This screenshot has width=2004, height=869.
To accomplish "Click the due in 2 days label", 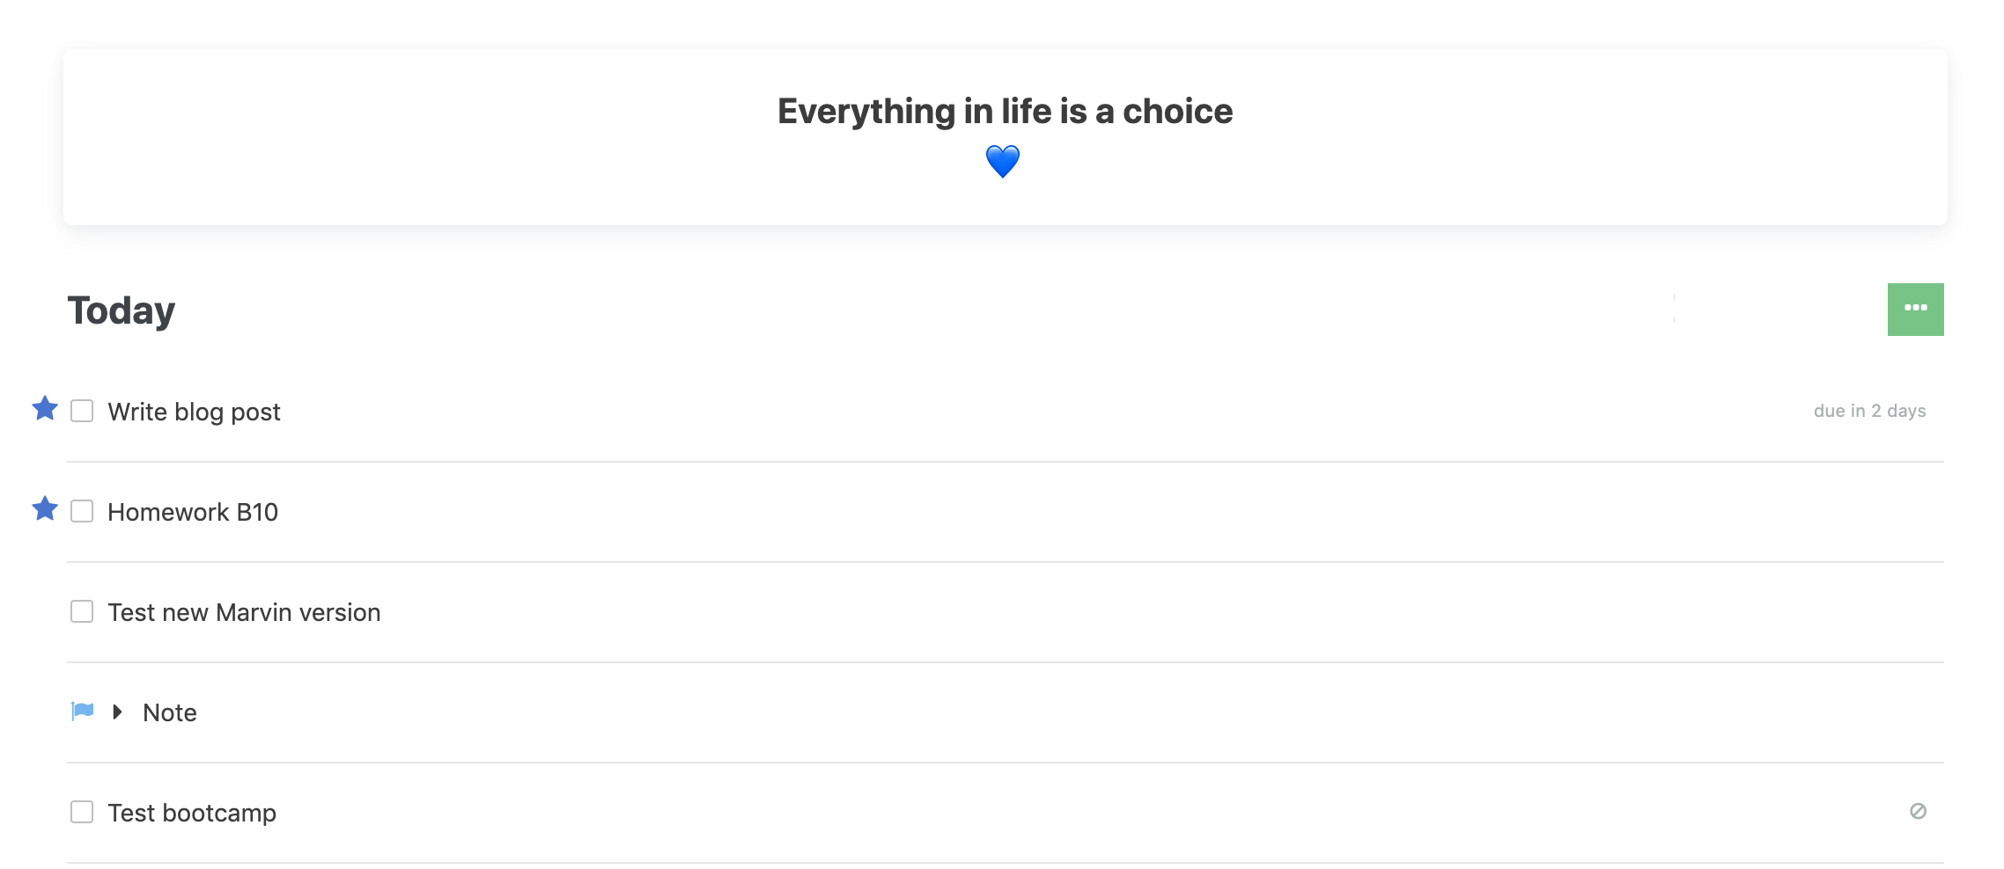I will 1869,411.
